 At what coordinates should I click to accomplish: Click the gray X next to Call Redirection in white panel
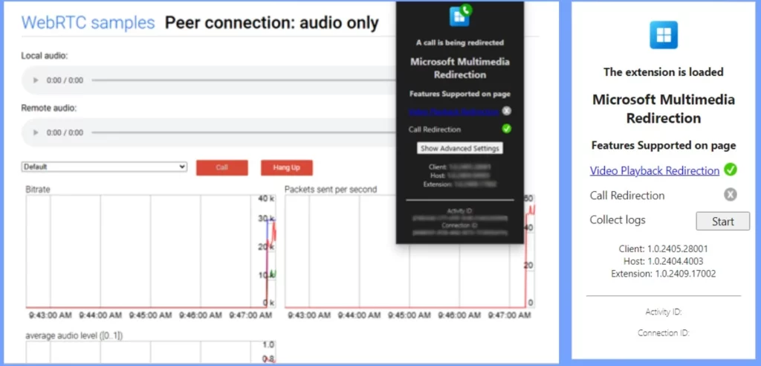point(730,195)
